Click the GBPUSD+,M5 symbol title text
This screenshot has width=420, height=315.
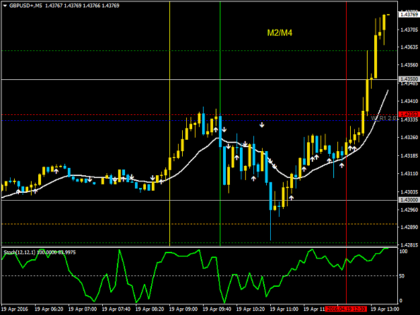26,5
